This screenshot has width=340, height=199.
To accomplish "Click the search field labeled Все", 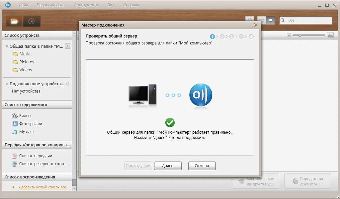I will (306, 20).
